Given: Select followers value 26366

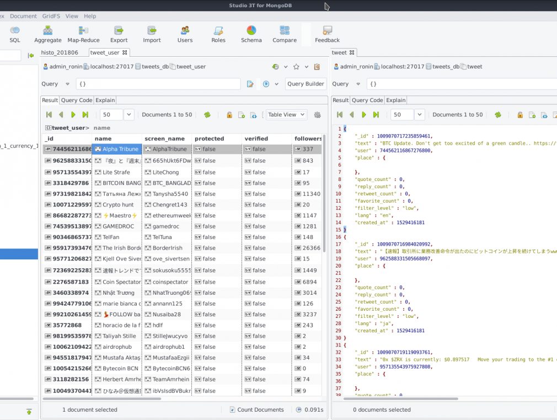Looking at the screenshot, I should point(307,248).
